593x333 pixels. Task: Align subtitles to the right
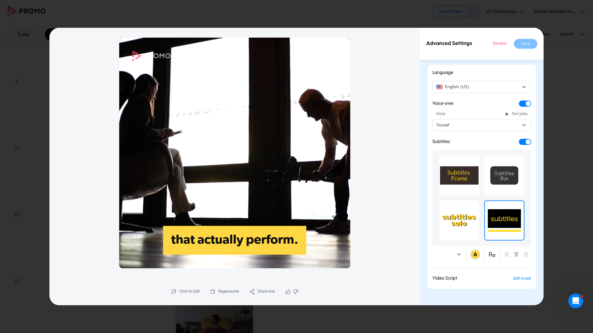point(526,255)
